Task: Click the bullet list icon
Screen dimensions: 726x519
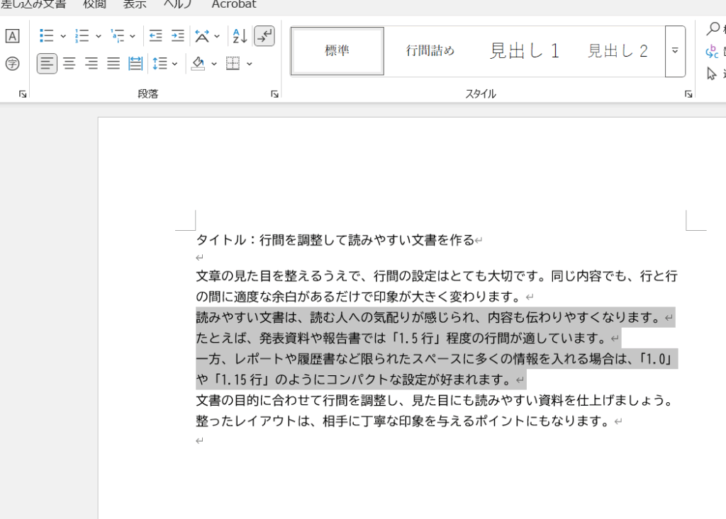Action: 47,35
